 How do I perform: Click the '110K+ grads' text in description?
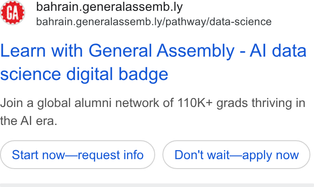pos(212,103)
